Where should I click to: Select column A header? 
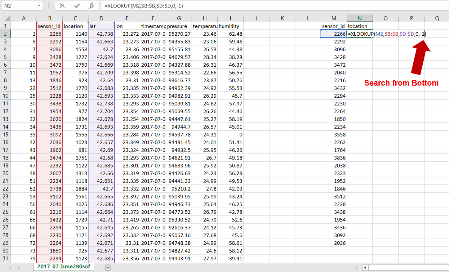coord(24,18)
